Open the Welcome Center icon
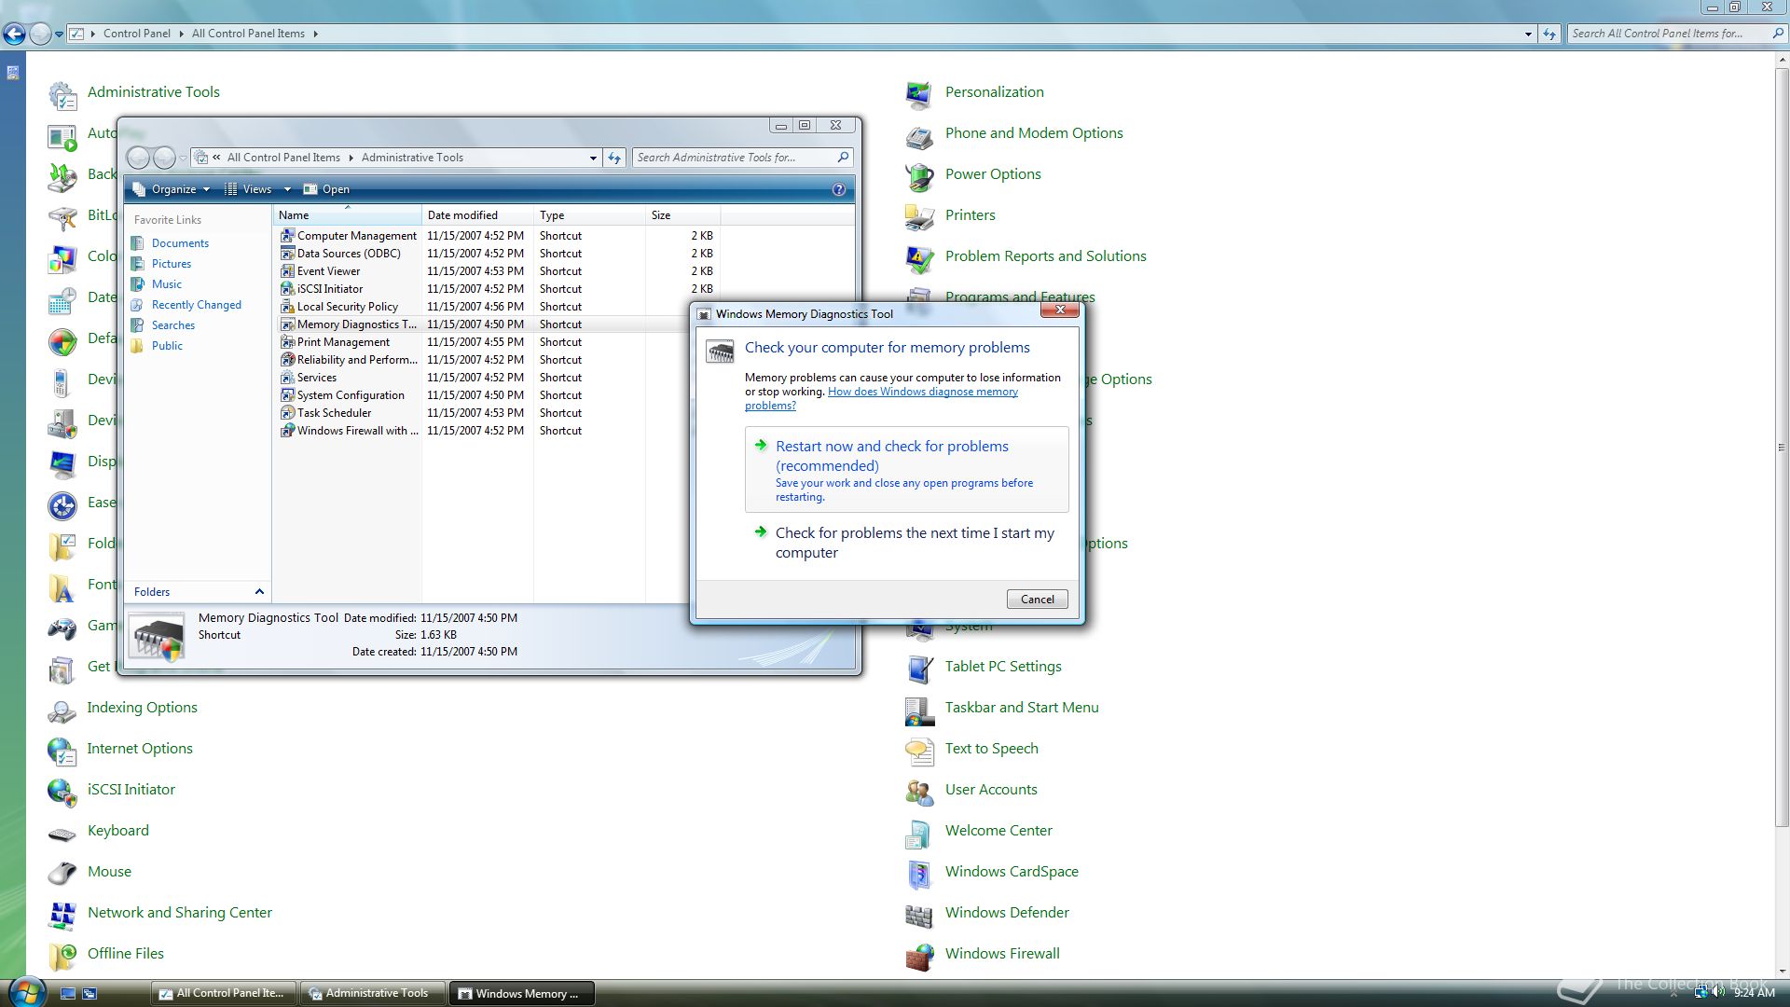 919,833
